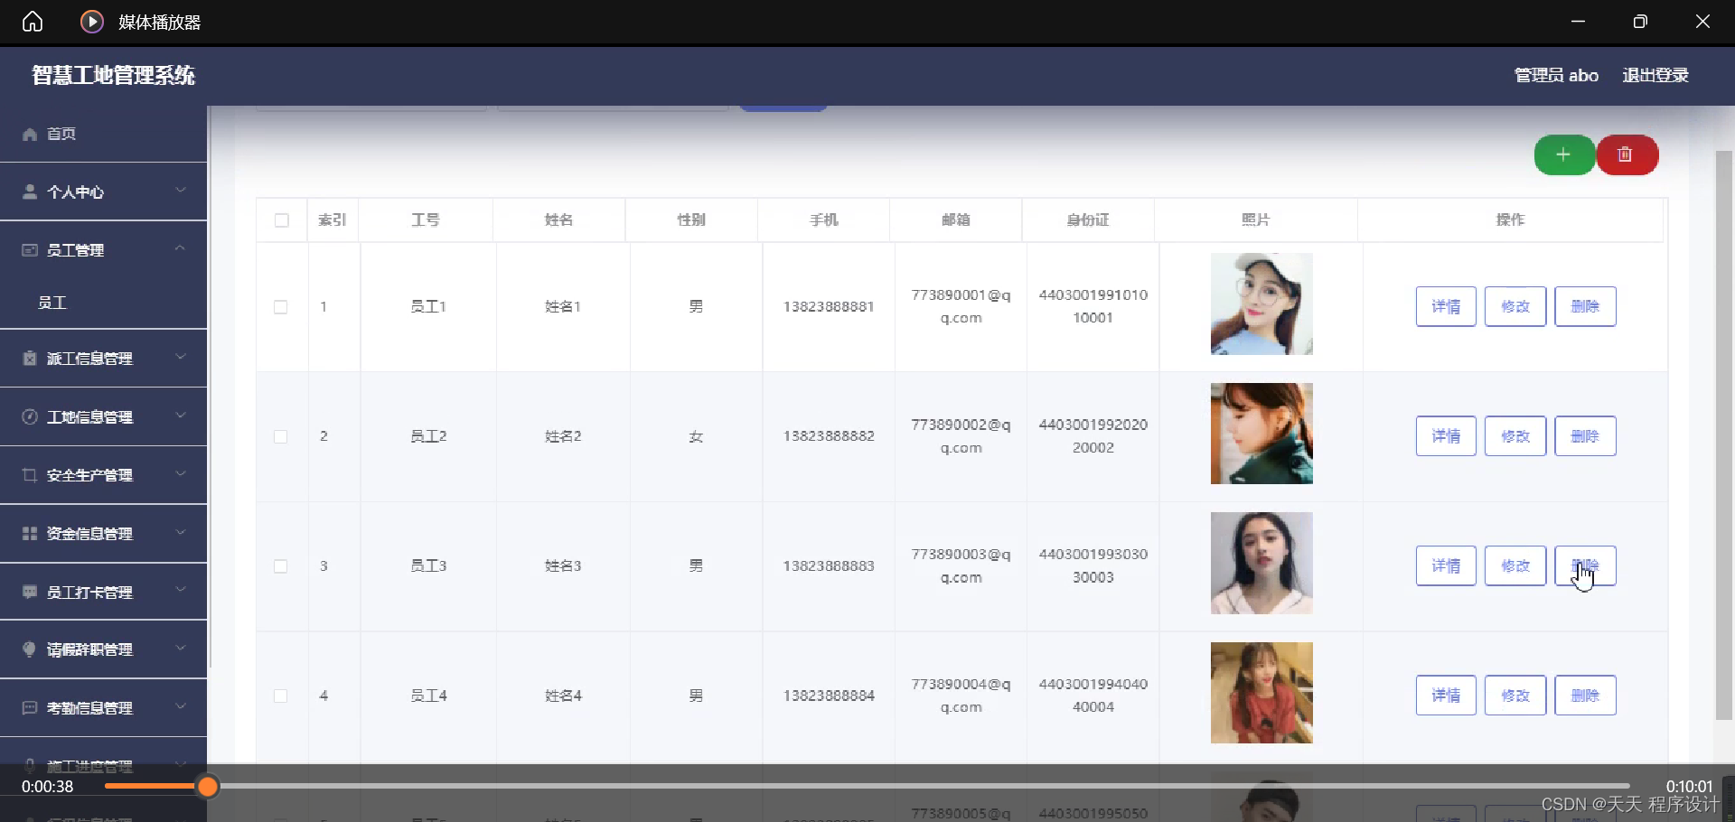
Task: Click 修改 for 员工3
Action: [1515, 566]
